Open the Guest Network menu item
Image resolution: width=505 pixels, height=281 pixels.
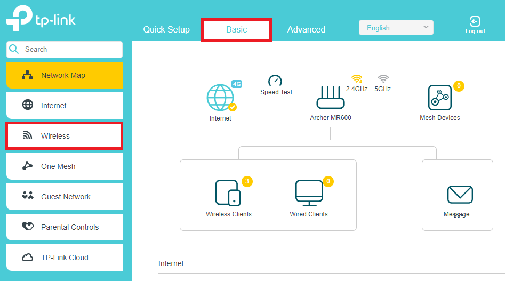tap(65, 196)
